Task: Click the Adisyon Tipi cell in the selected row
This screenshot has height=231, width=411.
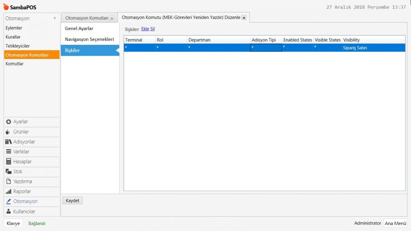Action: click(266, 48)
